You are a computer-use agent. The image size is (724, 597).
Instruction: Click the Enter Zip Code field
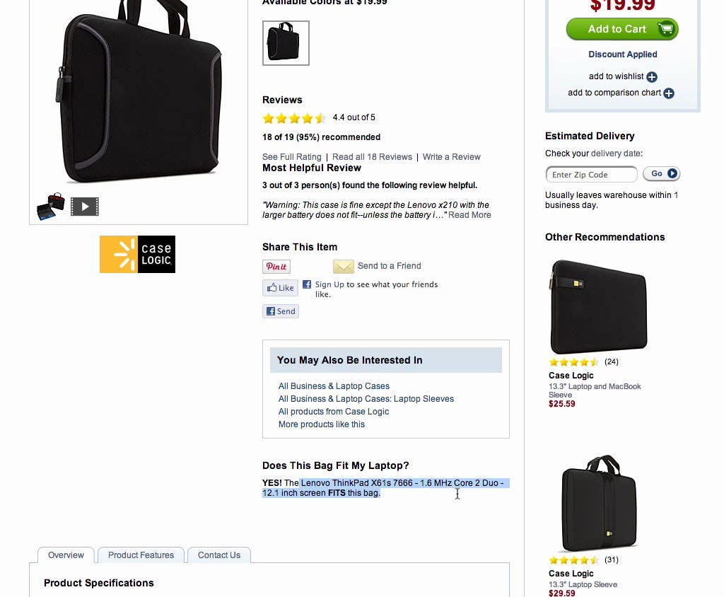coord(591,175)
